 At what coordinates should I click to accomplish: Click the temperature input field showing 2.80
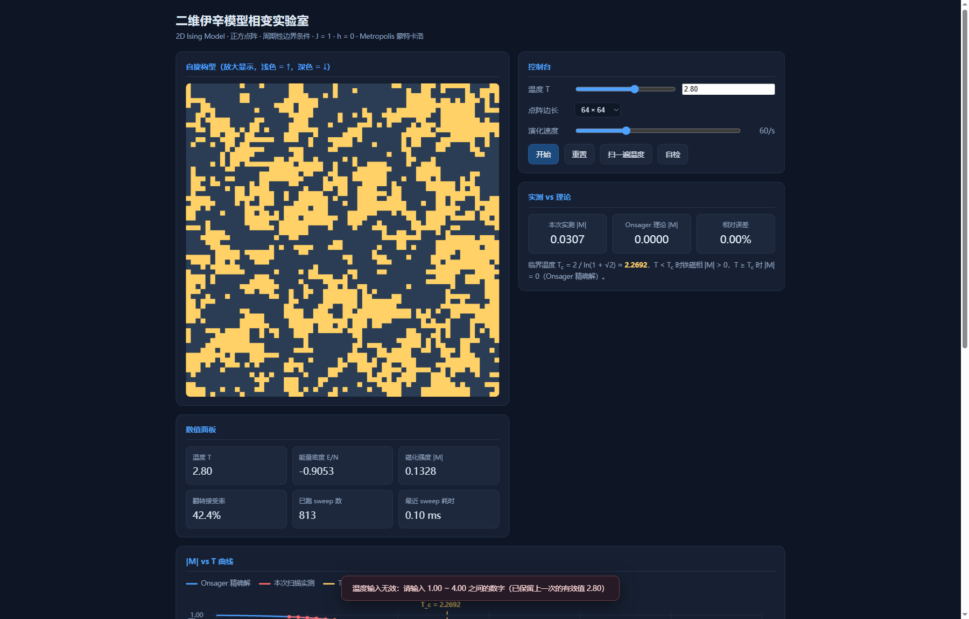click(x=728, y=89)
